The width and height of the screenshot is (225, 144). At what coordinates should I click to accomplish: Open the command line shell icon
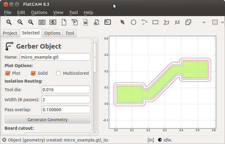pyautogui.click(x=107, y=22)
